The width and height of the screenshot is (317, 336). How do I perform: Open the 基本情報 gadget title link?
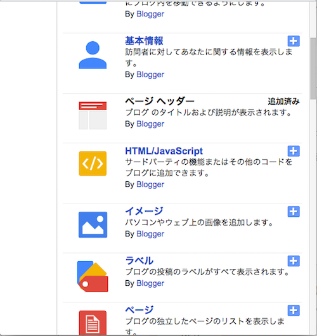(144, 41)
